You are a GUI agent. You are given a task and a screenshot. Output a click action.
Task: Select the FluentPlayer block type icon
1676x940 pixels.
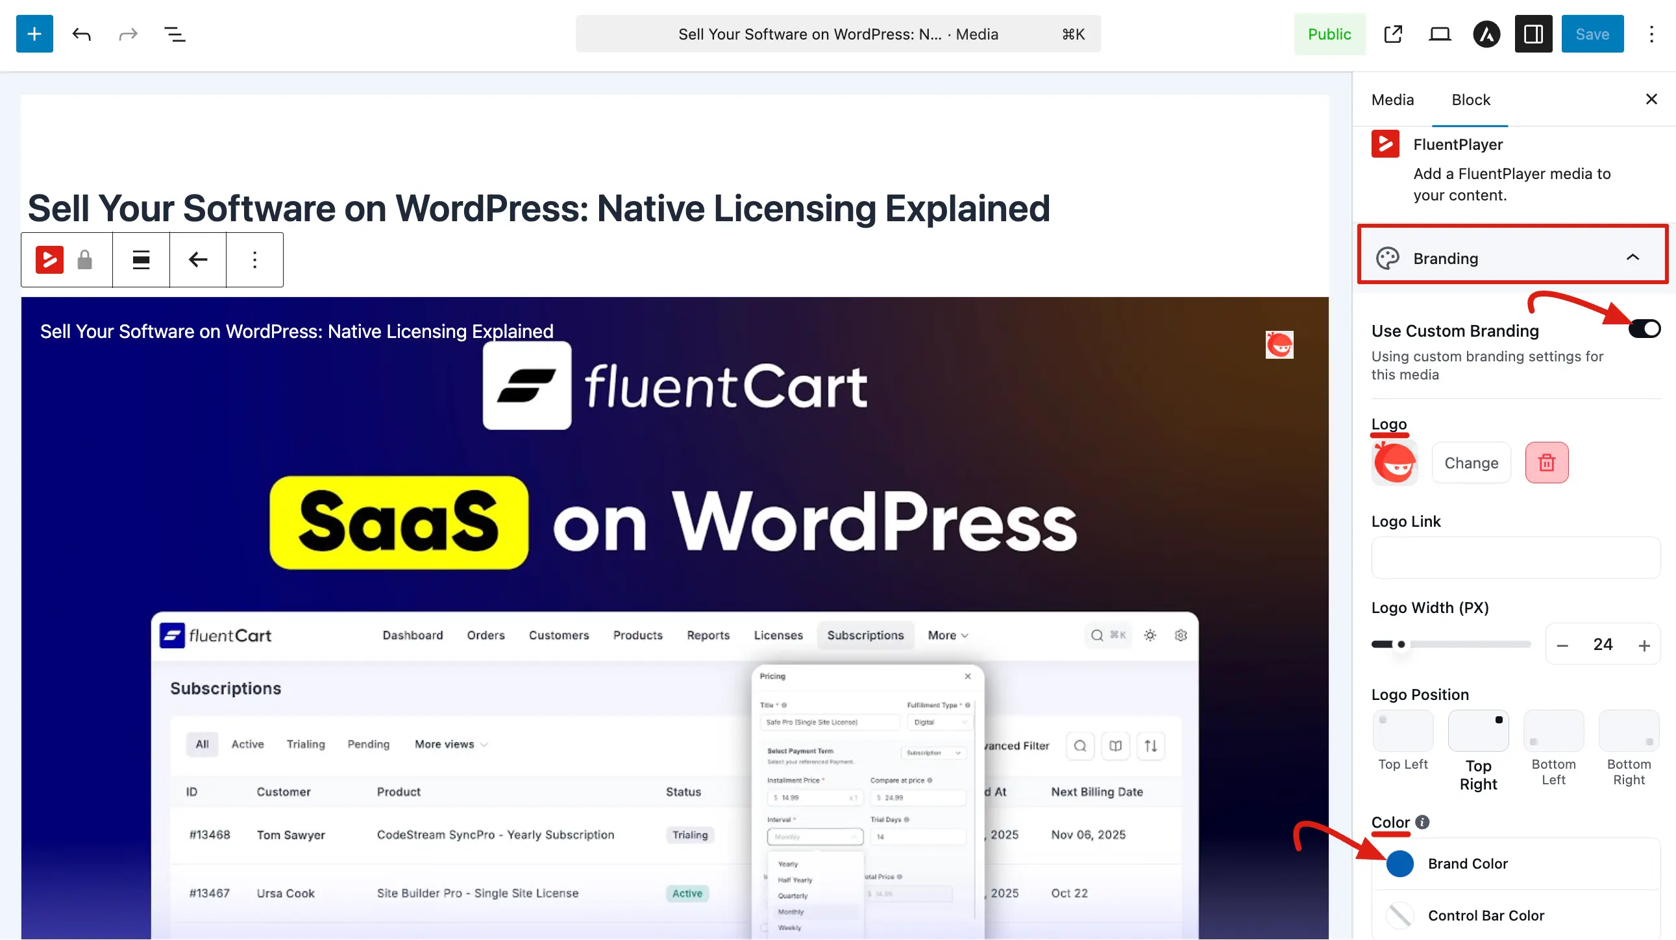tap(49, 259)
